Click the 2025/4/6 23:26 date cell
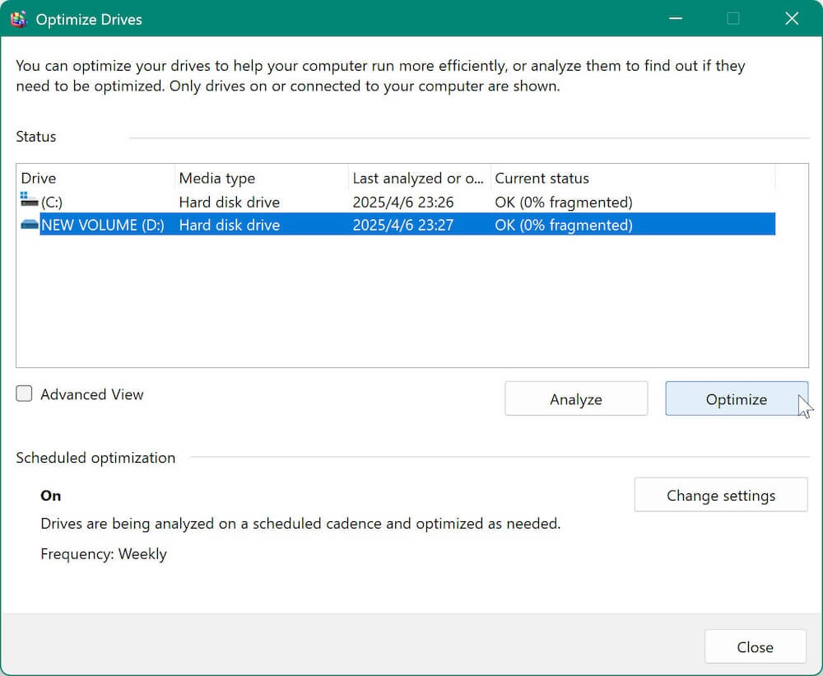This screenshot has height=676, width=823. coord(403,202)
